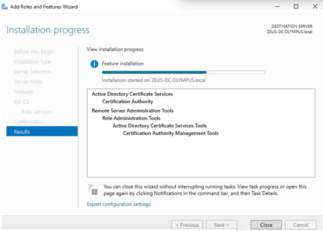The width and height of the screenshot is (323, 231).
Task: Click Remote Server Administration Tools entry
Action: [133, 110]
